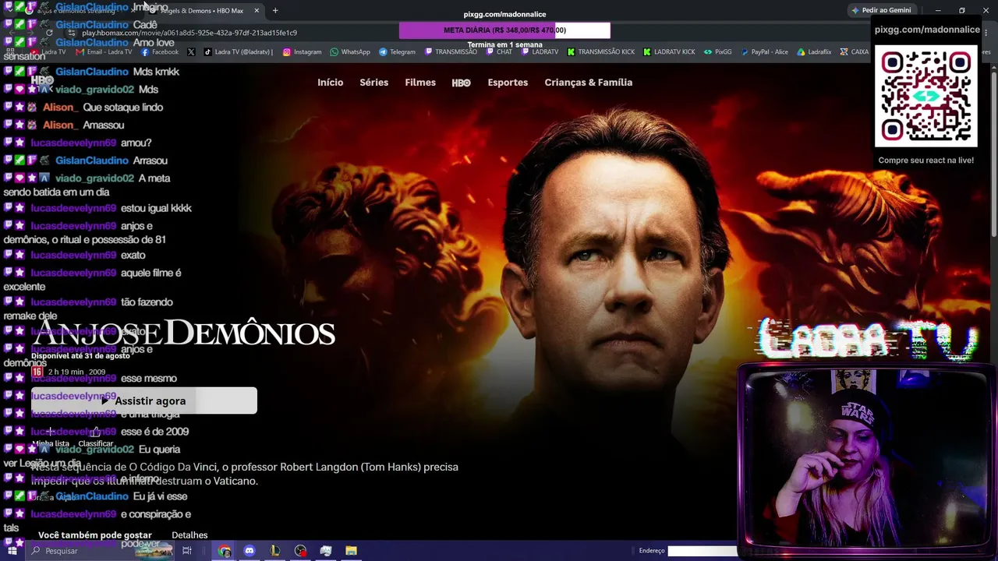Close the Angels & Demons HBO Max tab

pos(257,11)
